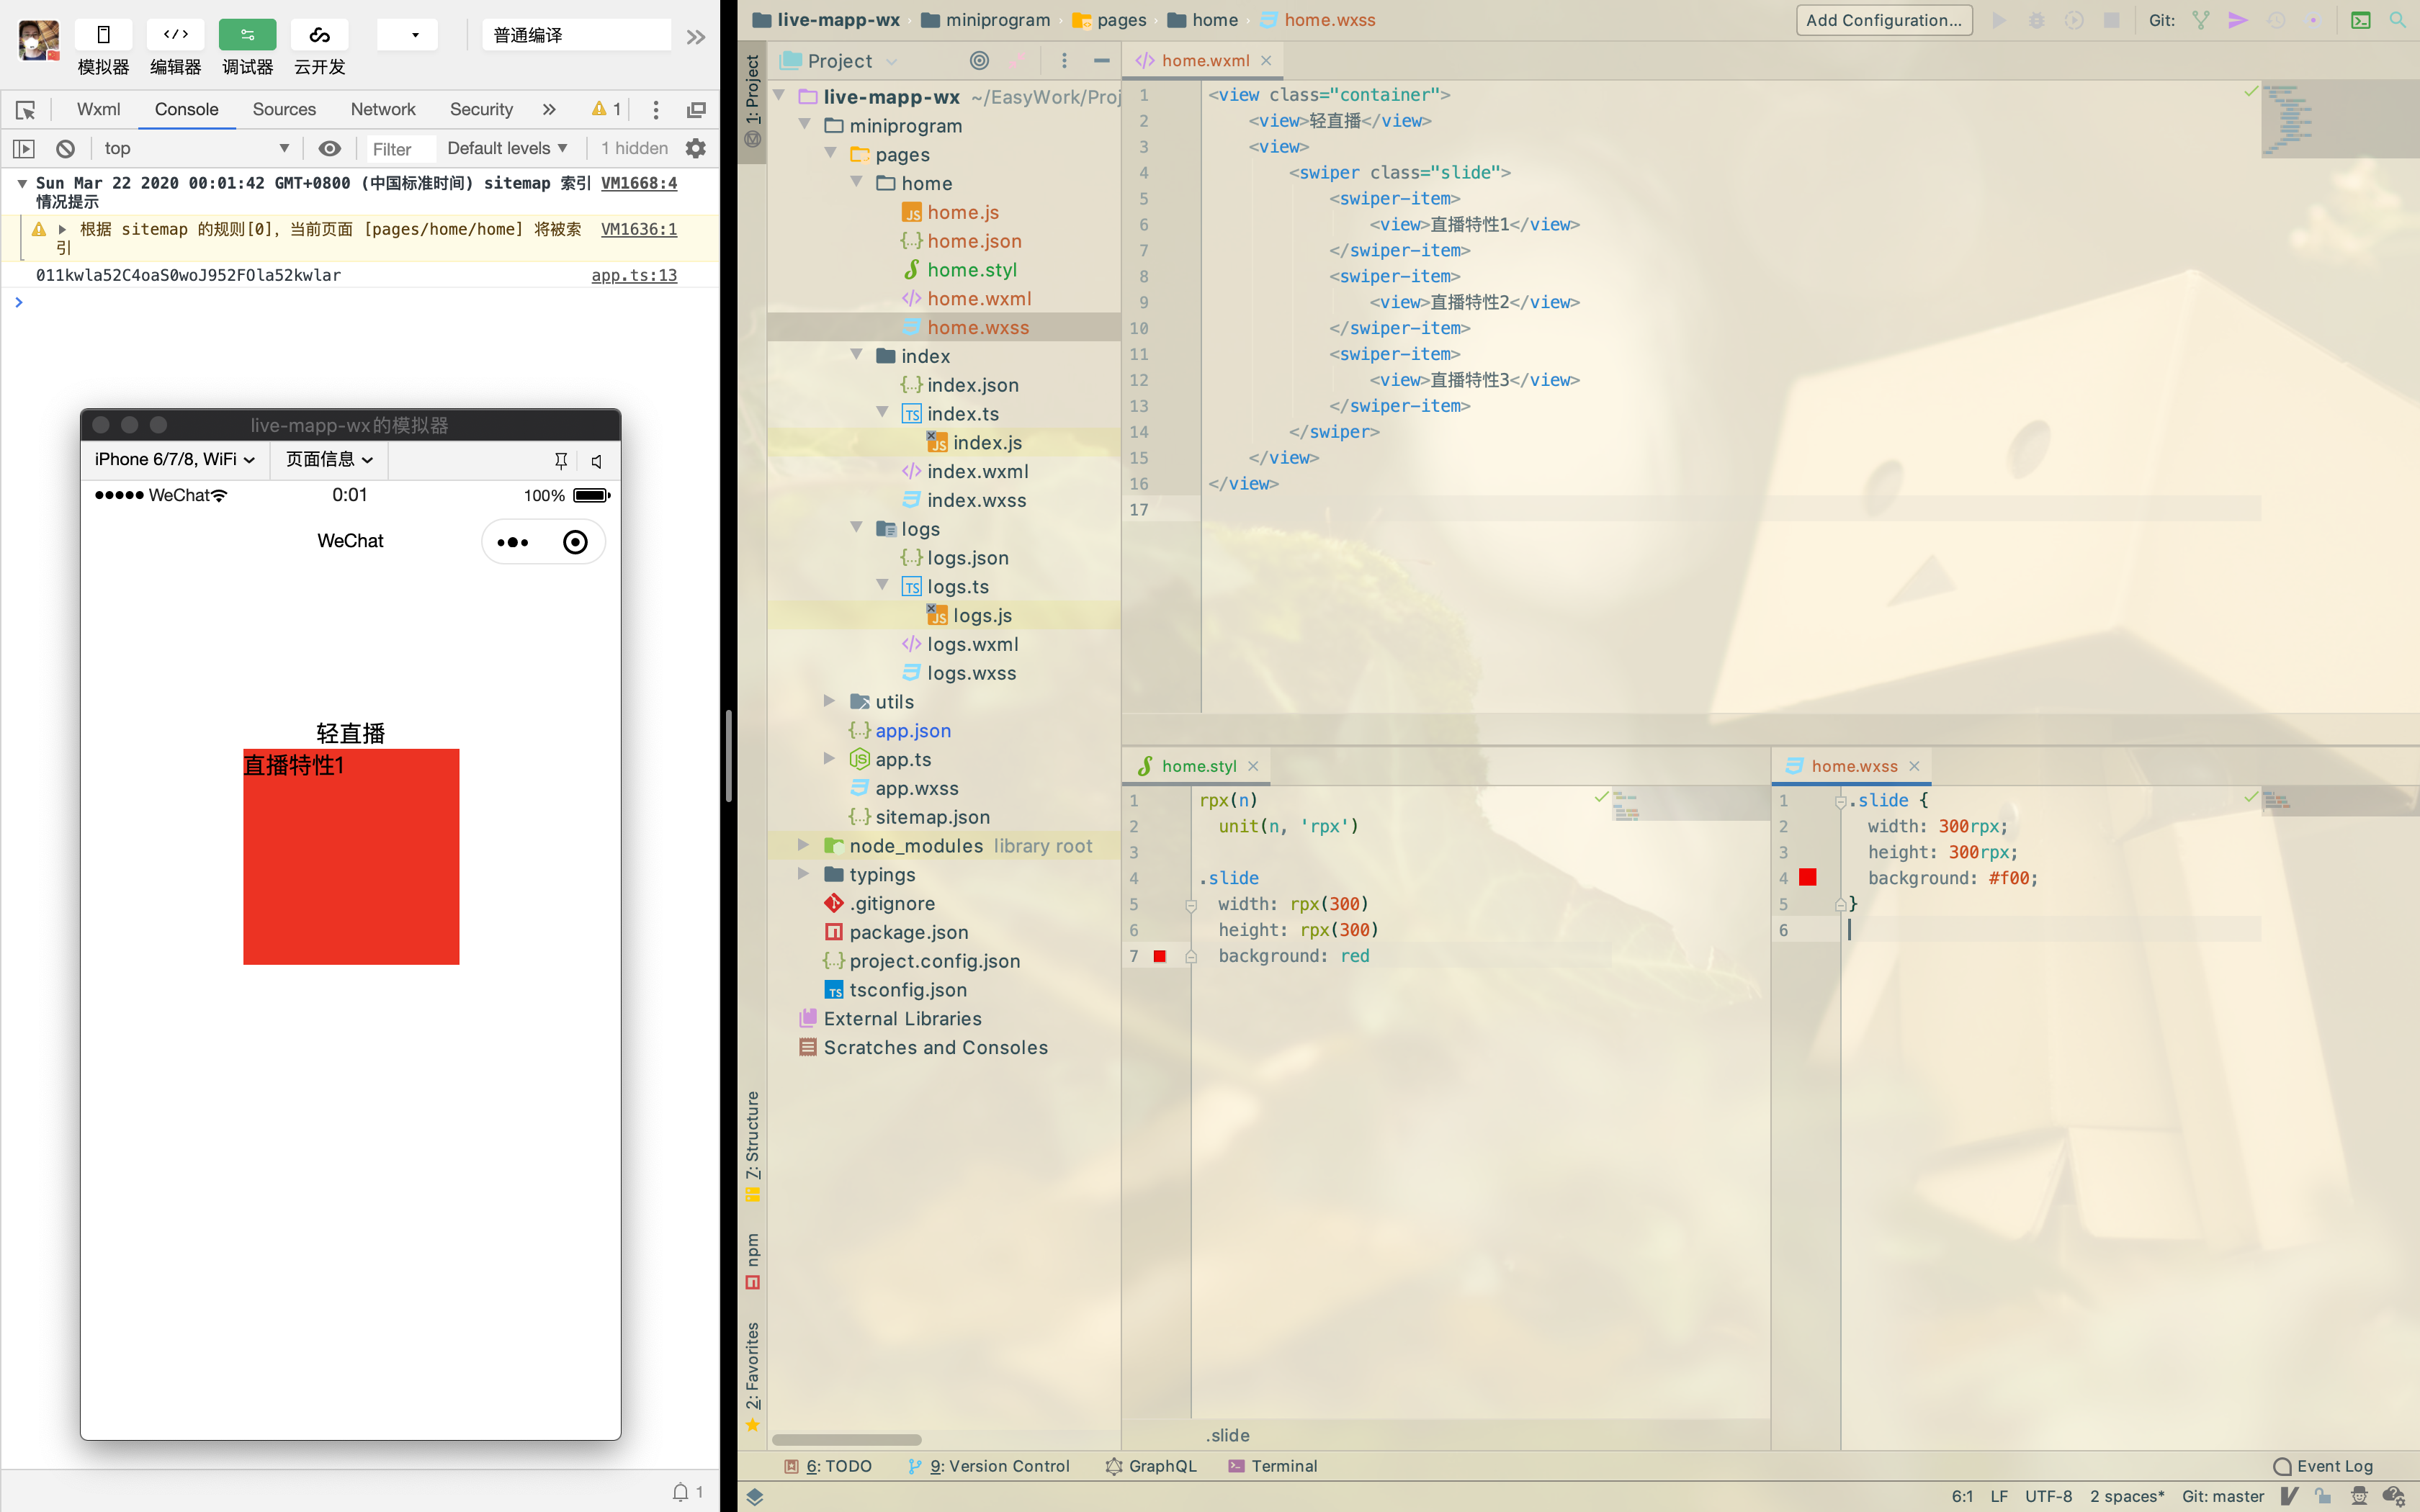The image size is (2420, 1512).
Task: Click the locate target icon in Project panel
Action: (979, 61)
